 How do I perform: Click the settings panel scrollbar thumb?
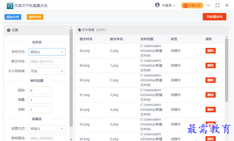(71, 78)
